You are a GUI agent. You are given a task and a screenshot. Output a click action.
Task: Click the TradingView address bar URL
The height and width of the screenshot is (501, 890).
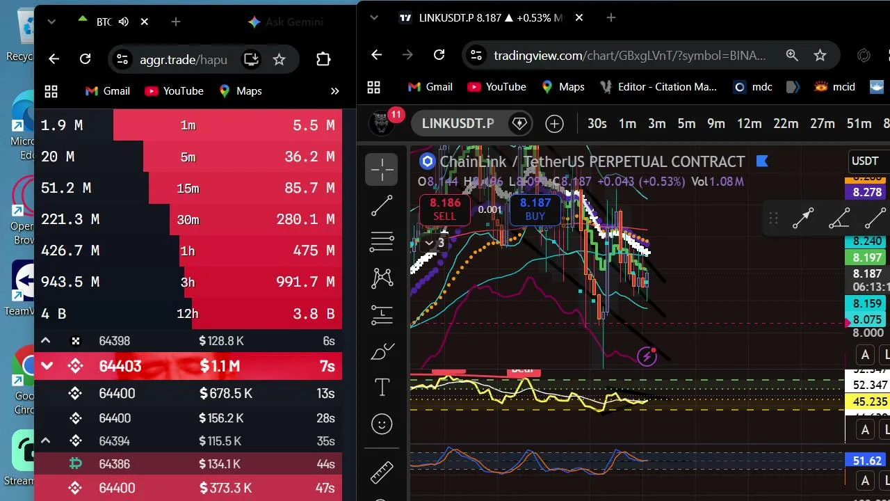[x=630, y=56]
